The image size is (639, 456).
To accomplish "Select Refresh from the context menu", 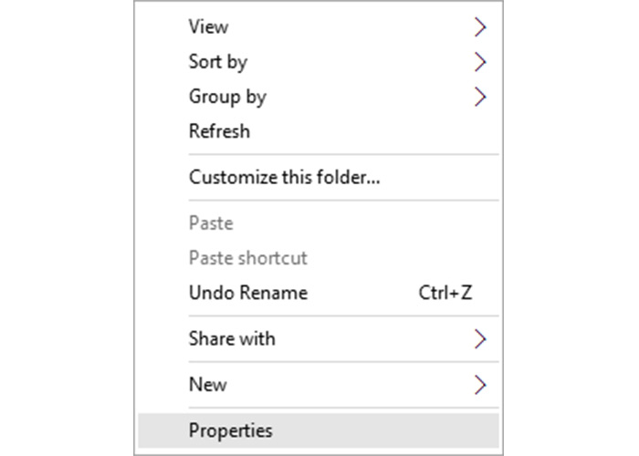I will pyautogui.click(x=219, y=131).
